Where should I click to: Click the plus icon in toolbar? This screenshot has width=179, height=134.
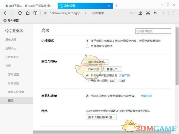coord(163,13)
